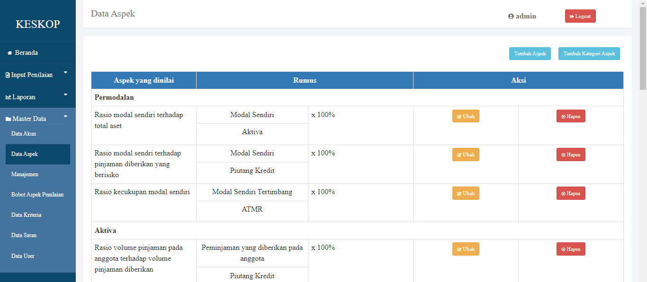Click Tambah Kategori Aspek button
This screenshot has width=647, height=282.
tap(589, 53)
